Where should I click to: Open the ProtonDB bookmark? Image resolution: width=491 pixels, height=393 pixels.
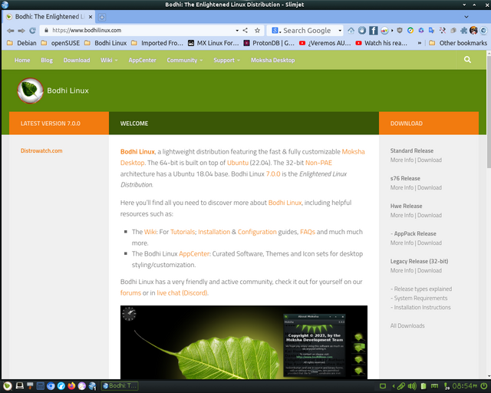tap(269, 43)
